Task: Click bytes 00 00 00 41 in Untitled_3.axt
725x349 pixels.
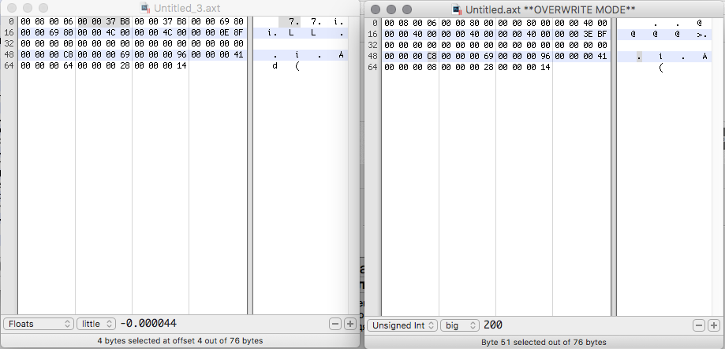Action: (x=218, y=54)
